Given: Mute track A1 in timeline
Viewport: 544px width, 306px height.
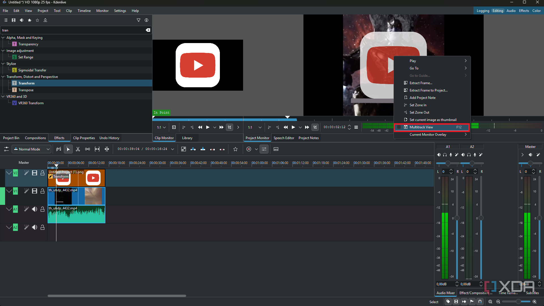Looking at the screenshot, I should pos(35,209).
